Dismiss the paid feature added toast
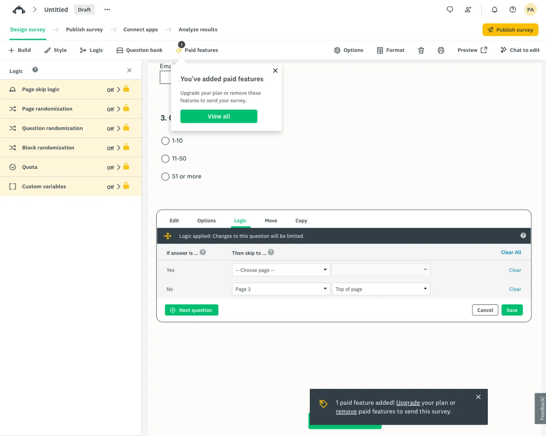This screenshot has height=436, width=546. pos(478,397)
